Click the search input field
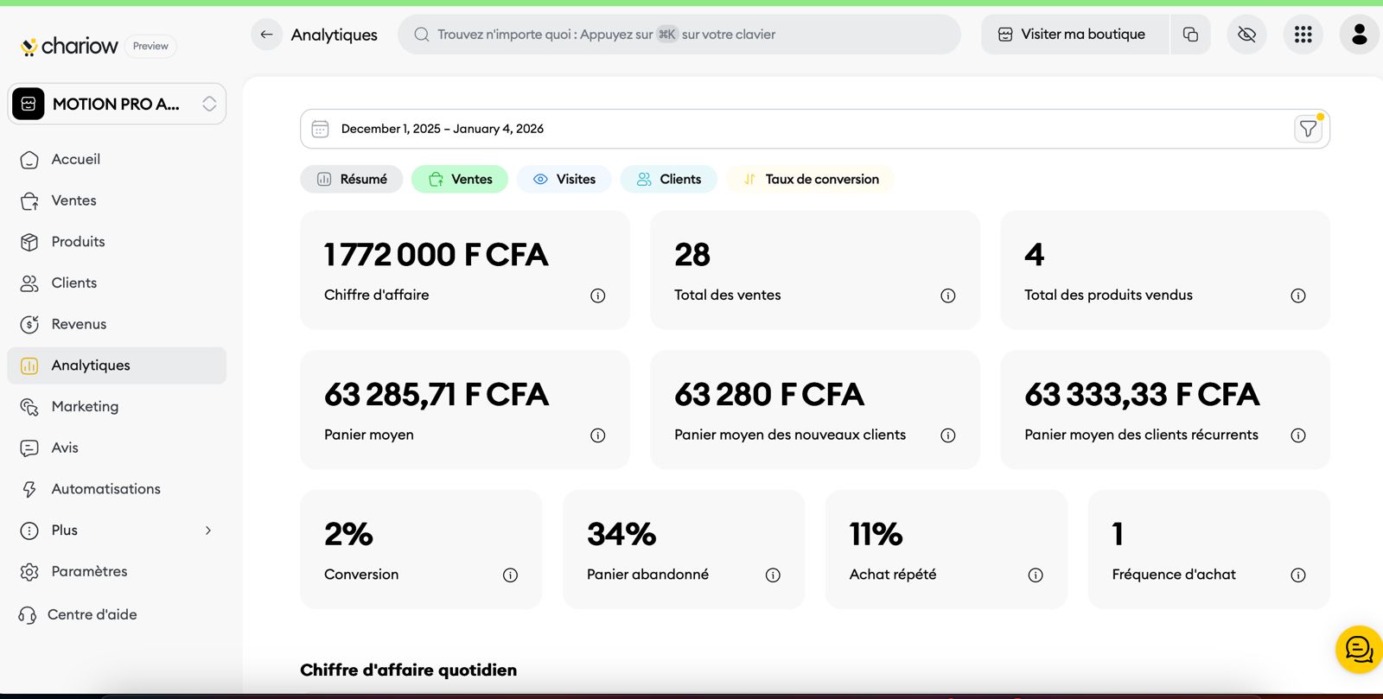This screenshot has height=699, width=1383. [x=679, y=35]
